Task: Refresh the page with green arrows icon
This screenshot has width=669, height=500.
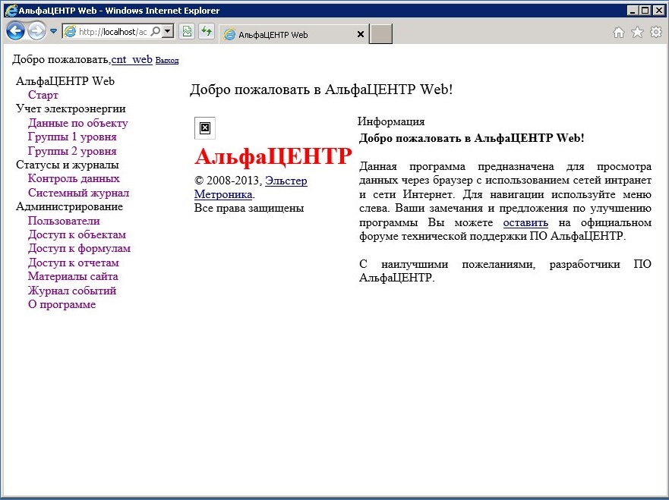Action: coord(207,31)
